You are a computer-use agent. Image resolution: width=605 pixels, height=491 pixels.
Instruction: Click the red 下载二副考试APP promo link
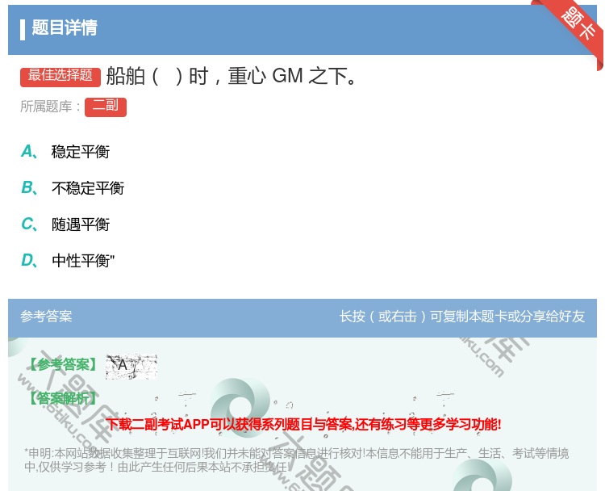pyautogui.click(x=303, y=425)
